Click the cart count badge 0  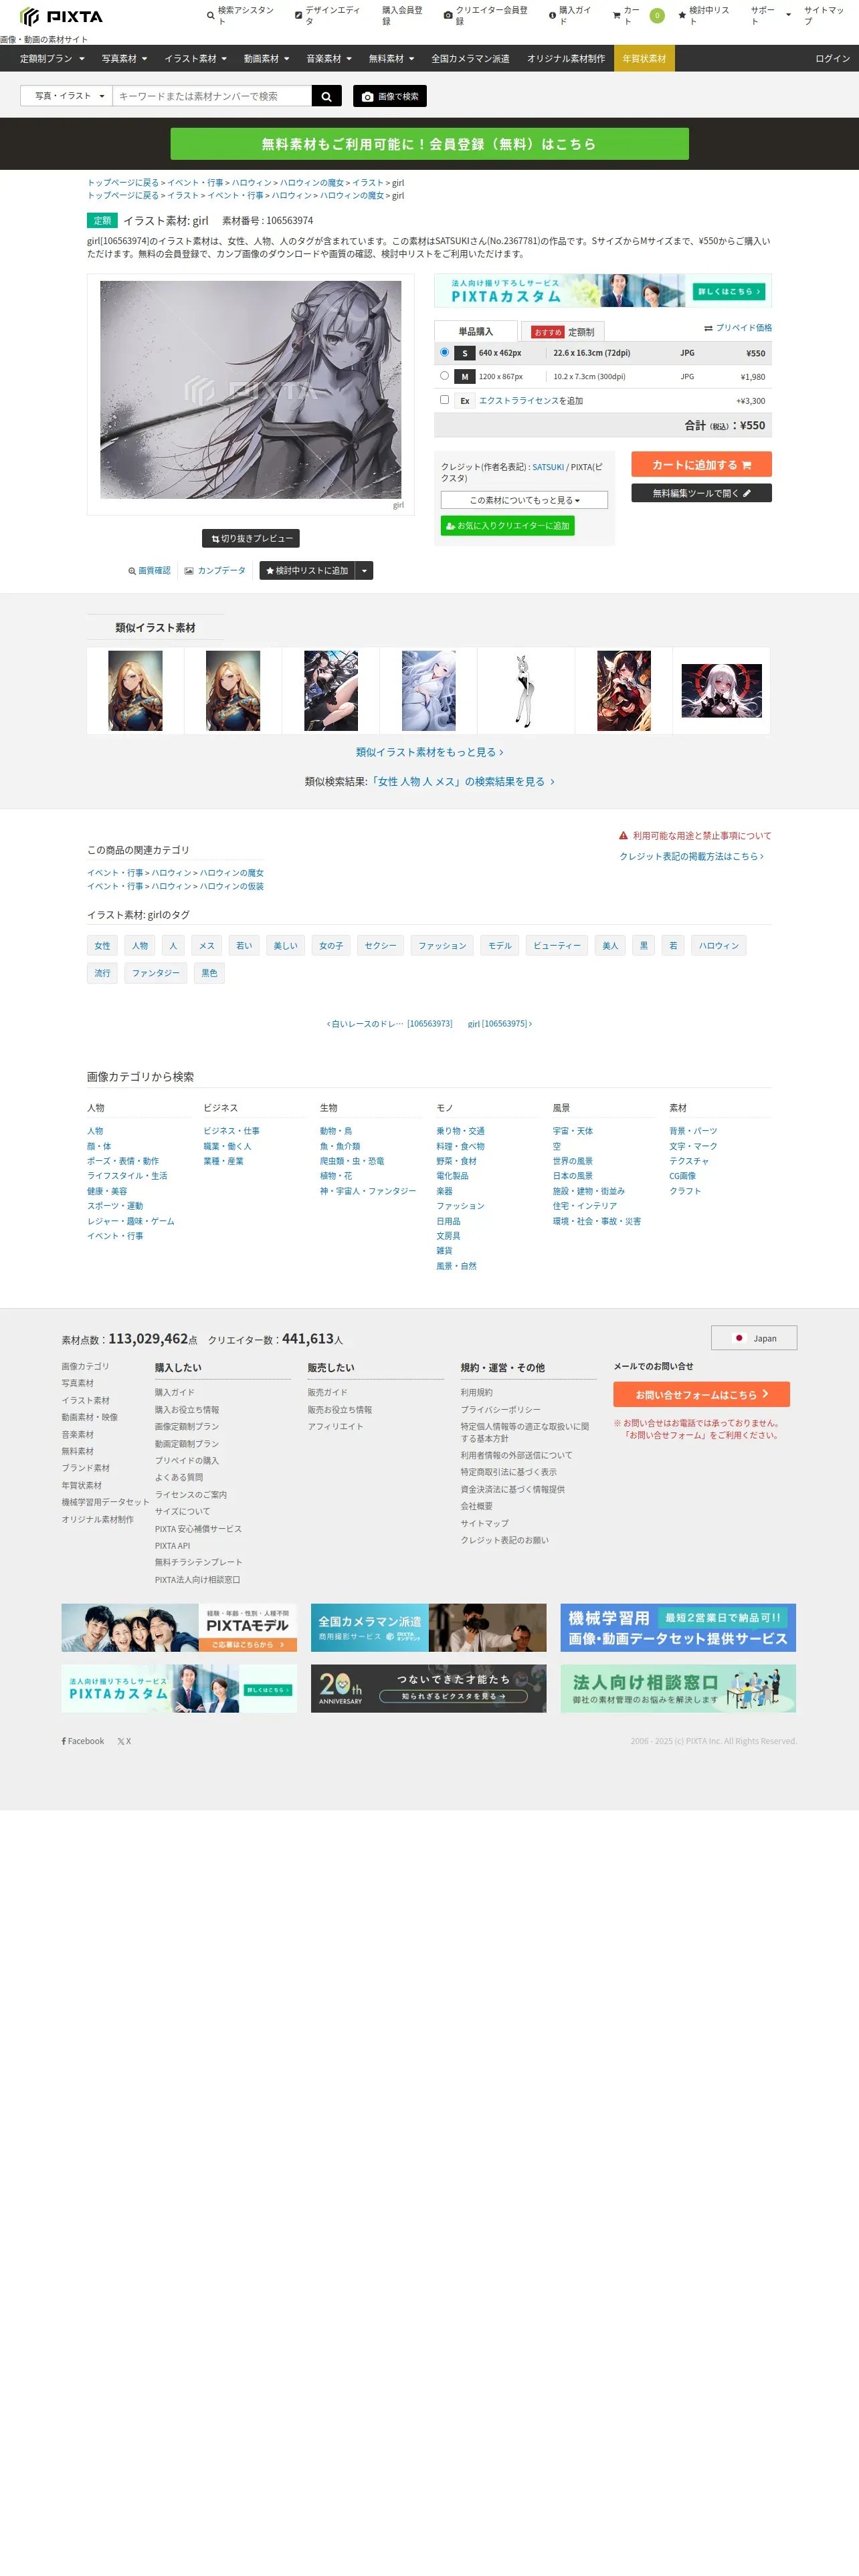[x=657, y=16]
